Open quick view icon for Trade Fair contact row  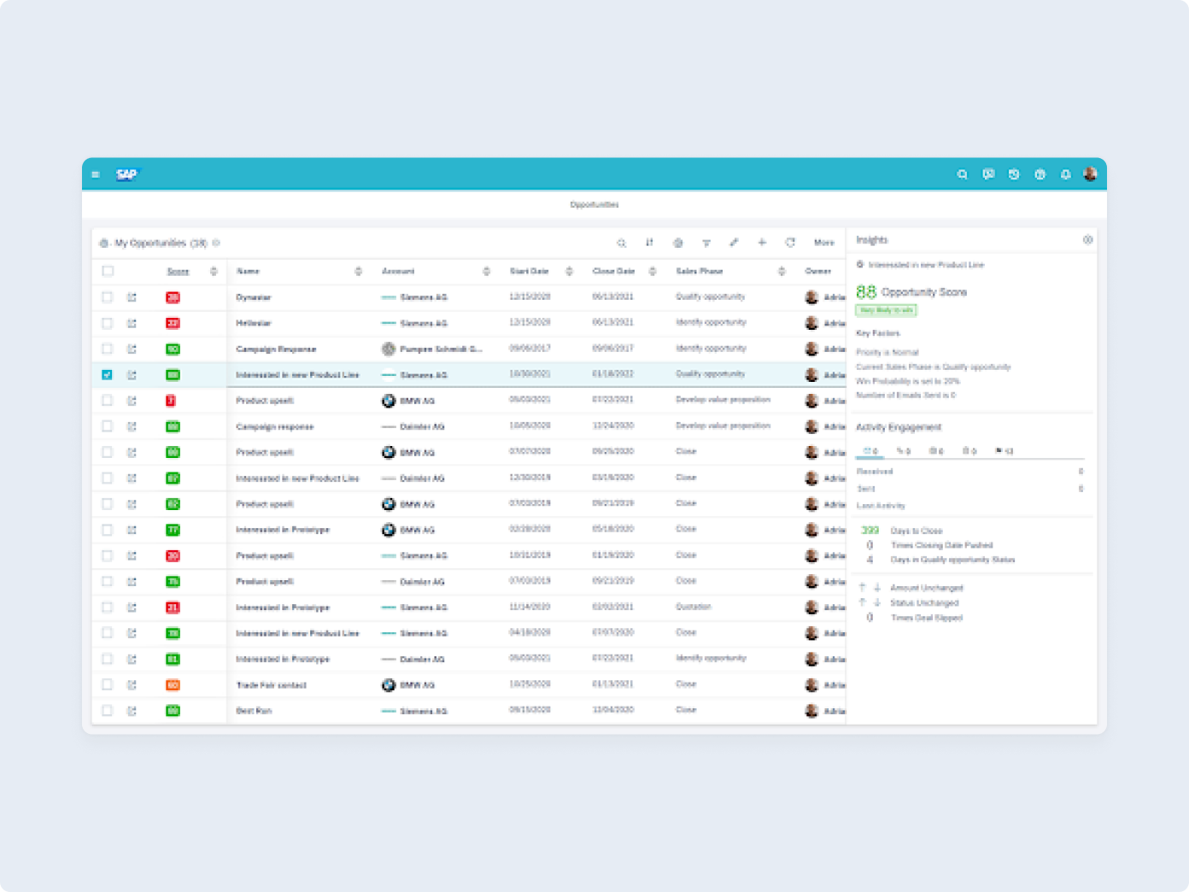pyautogui.click(x=132, y=684)
